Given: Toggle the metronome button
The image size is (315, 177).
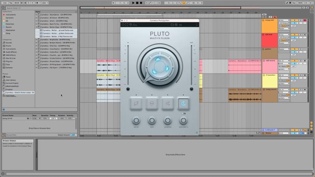Looking at the screenshot, I should [x=37, y=3].
